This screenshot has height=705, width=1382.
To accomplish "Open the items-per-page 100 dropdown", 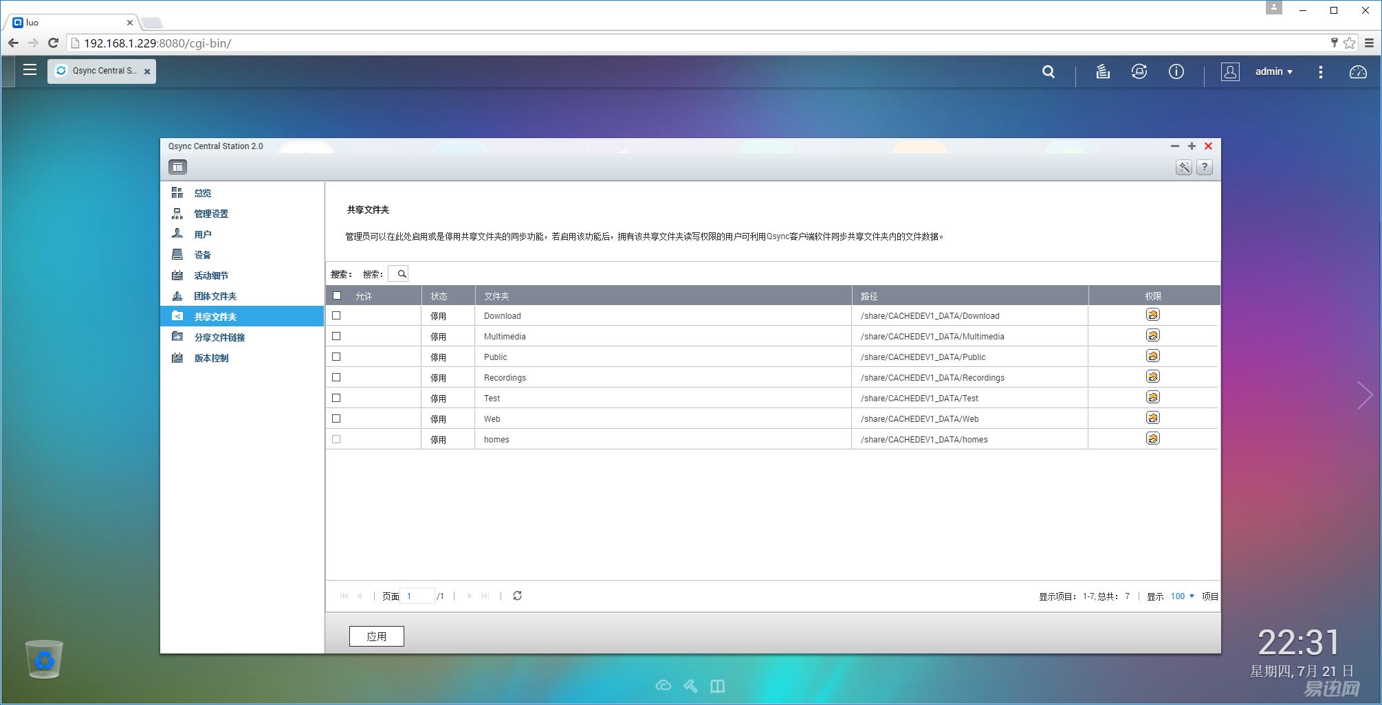I will coord(1181,596).
